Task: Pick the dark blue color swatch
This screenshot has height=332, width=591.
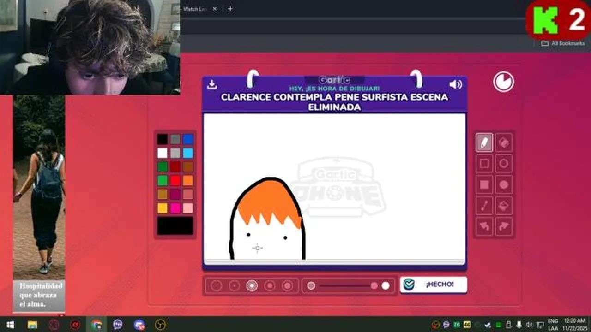Action: (x=188, y=139)
